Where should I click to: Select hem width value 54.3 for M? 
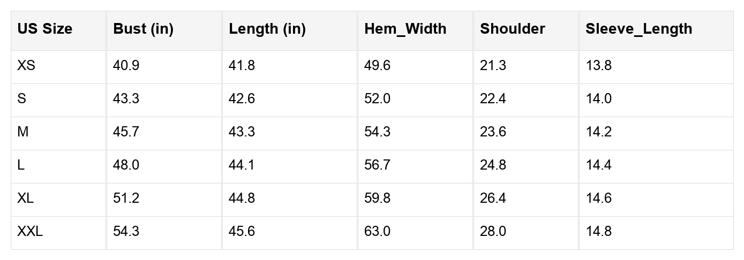point(378,132)
